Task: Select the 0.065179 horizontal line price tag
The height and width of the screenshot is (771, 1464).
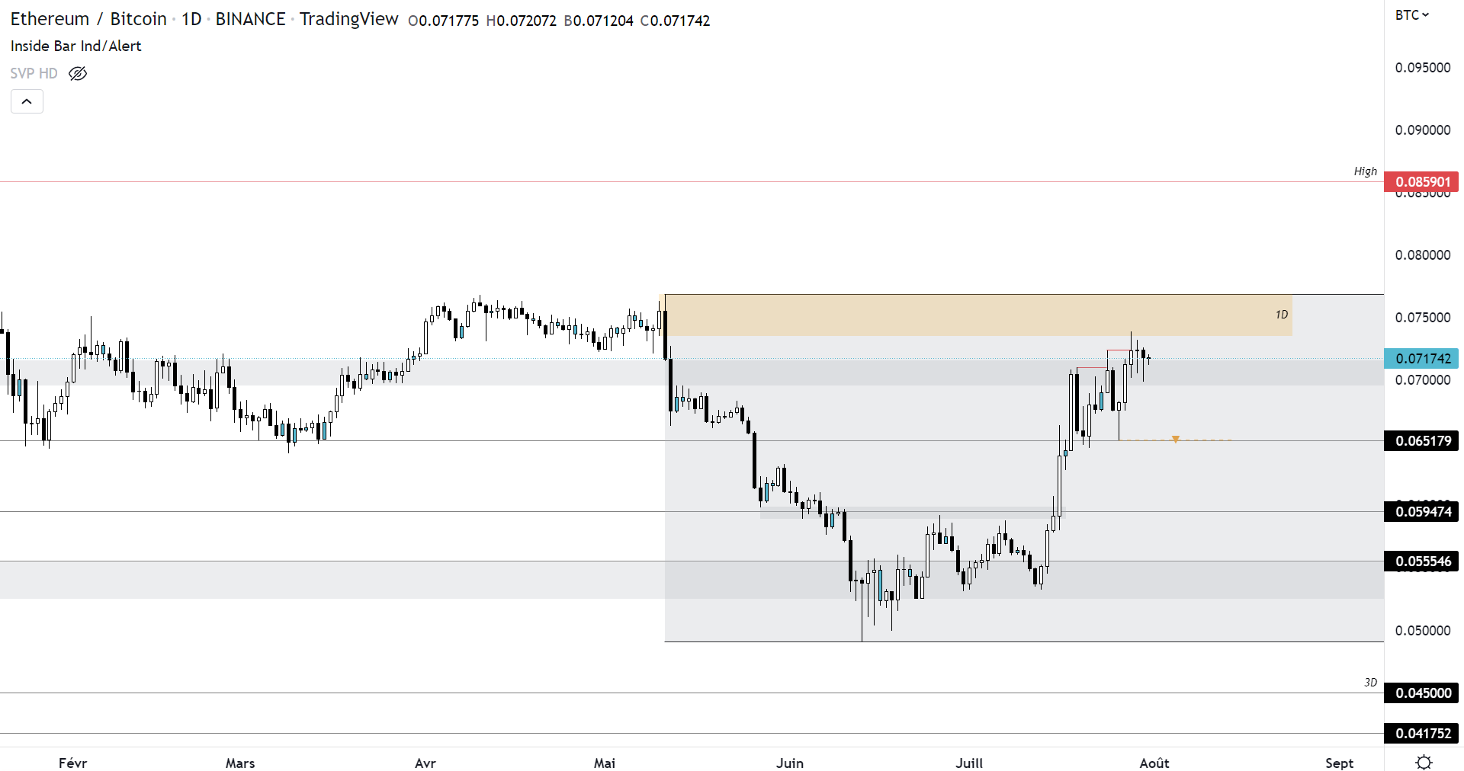Action: click(1422, 441)
